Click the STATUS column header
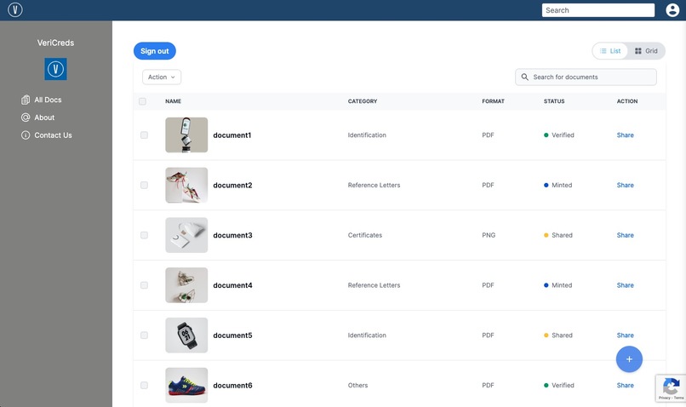 tap(554, 101)
